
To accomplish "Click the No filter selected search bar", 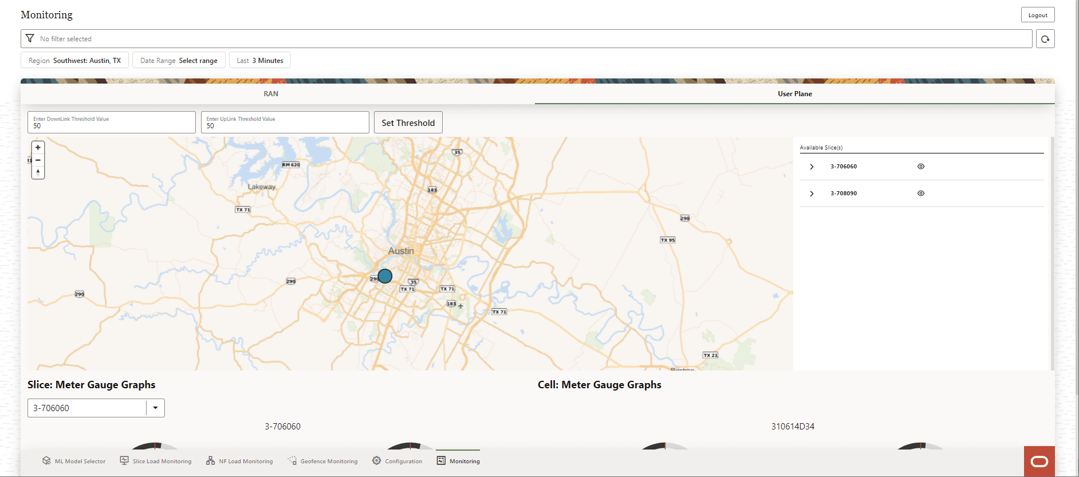I will pyautogui.click(x=526, y=39).
